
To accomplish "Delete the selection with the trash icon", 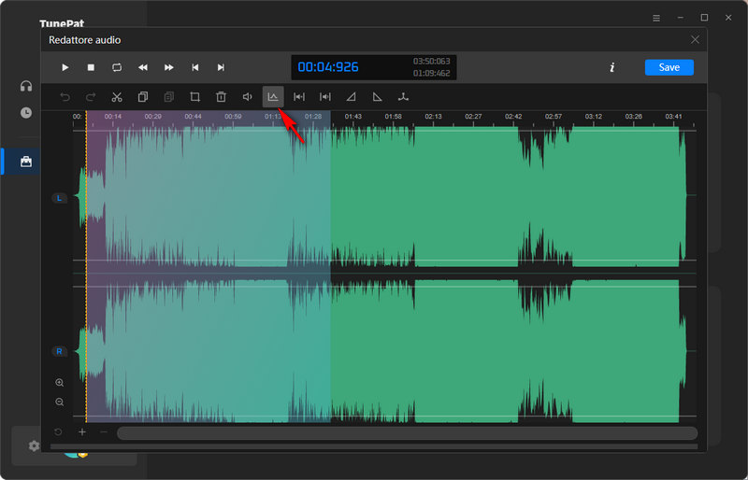I will pyautogui.click(x=222, y=96).
